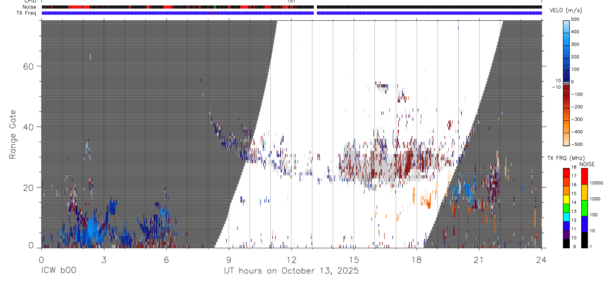Image resolution: width=609 pixels, height=281 pixels.
Task: Click the 9 tick label on UT hours axis
Action: click(229, 259)
